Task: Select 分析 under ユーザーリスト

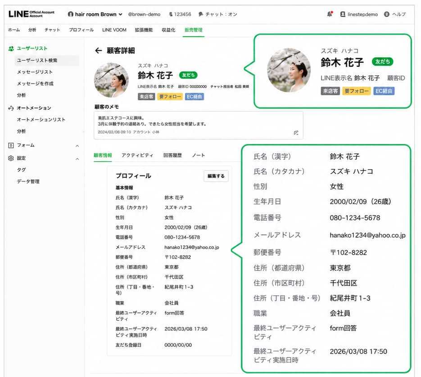Action: click(22, 95)
